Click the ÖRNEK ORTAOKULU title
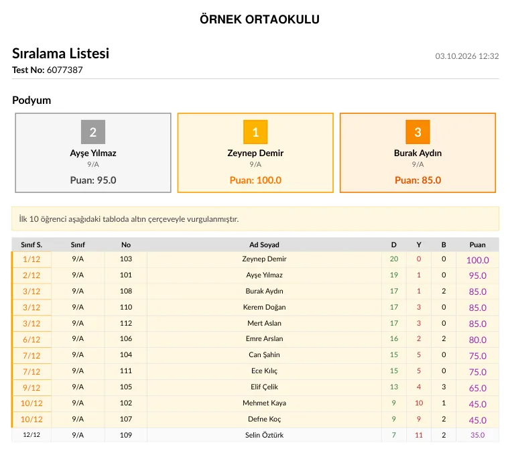 (x=259, y=19)
